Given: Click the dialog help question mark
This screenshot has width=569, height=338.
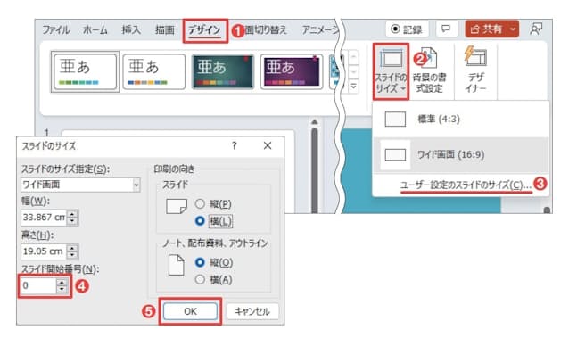Looking at the screenshot, I should pyautogui.click(x=235, y=145).
